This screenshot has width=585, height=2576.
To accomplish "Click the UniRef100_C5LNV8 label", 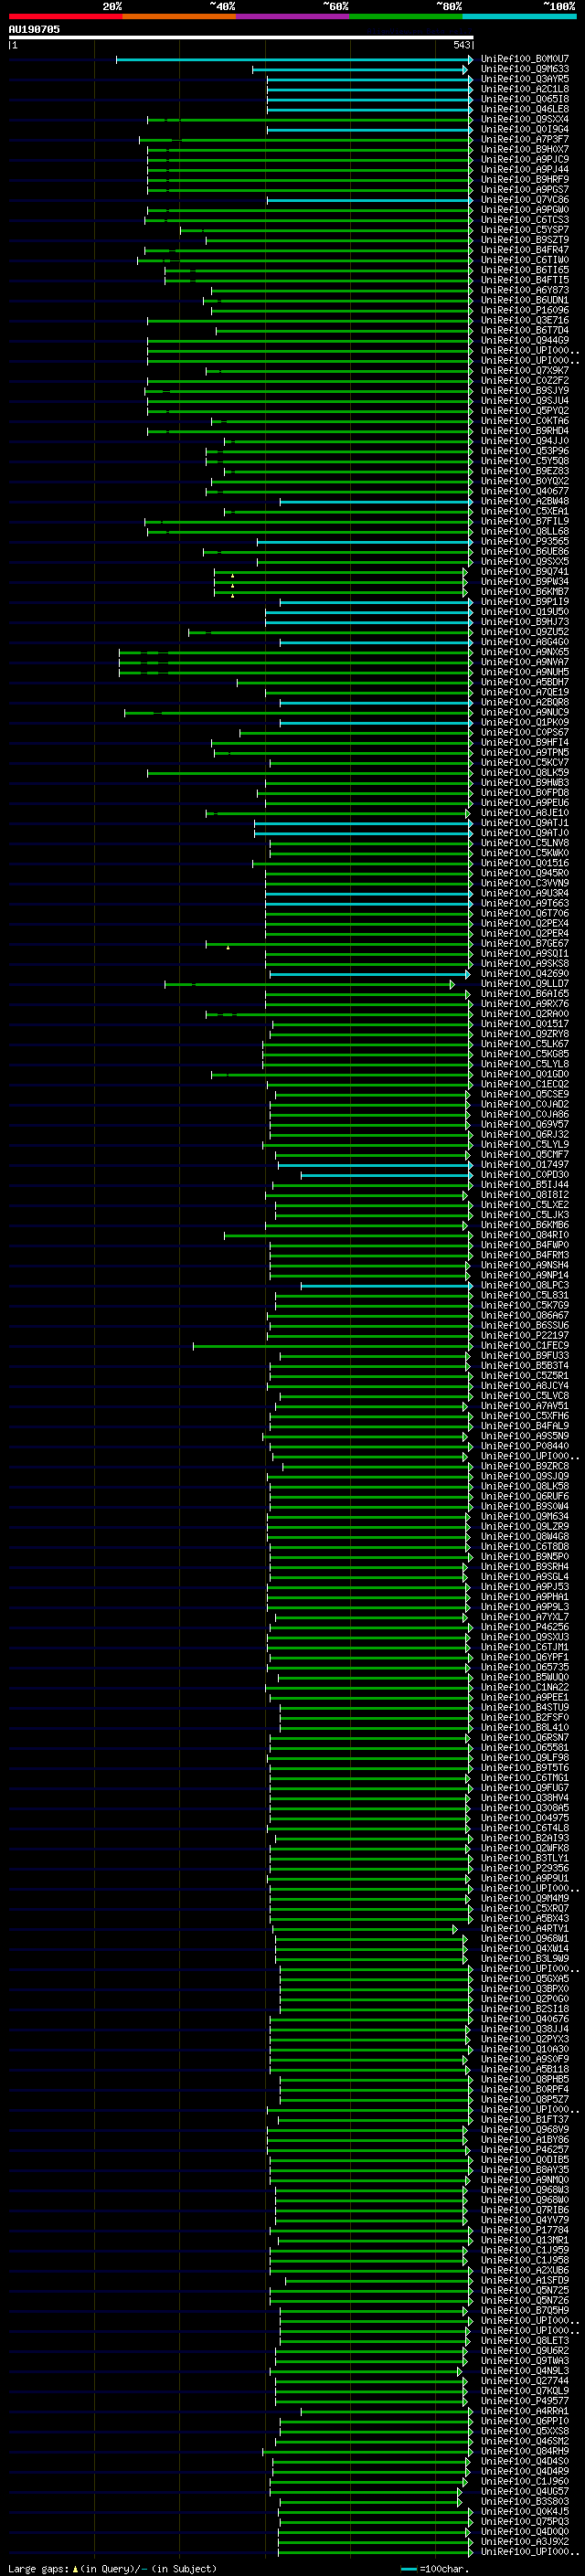I will click(x=525, y=844).
